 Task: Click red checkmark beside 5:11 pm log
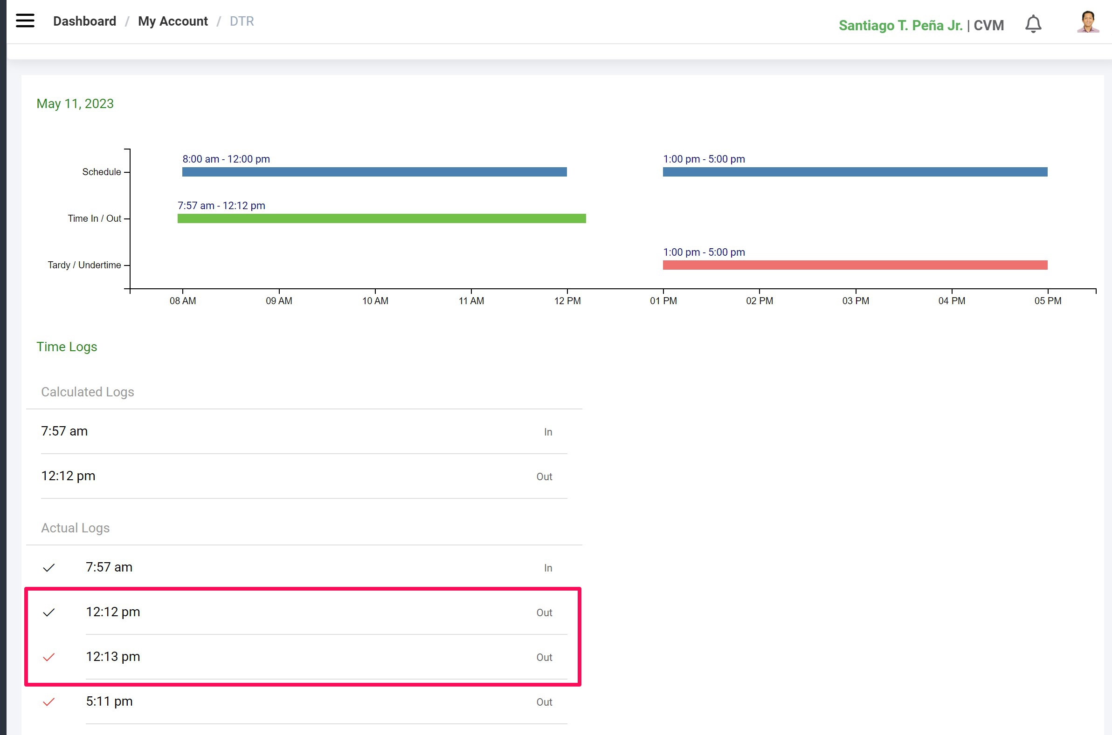[49, 702]
